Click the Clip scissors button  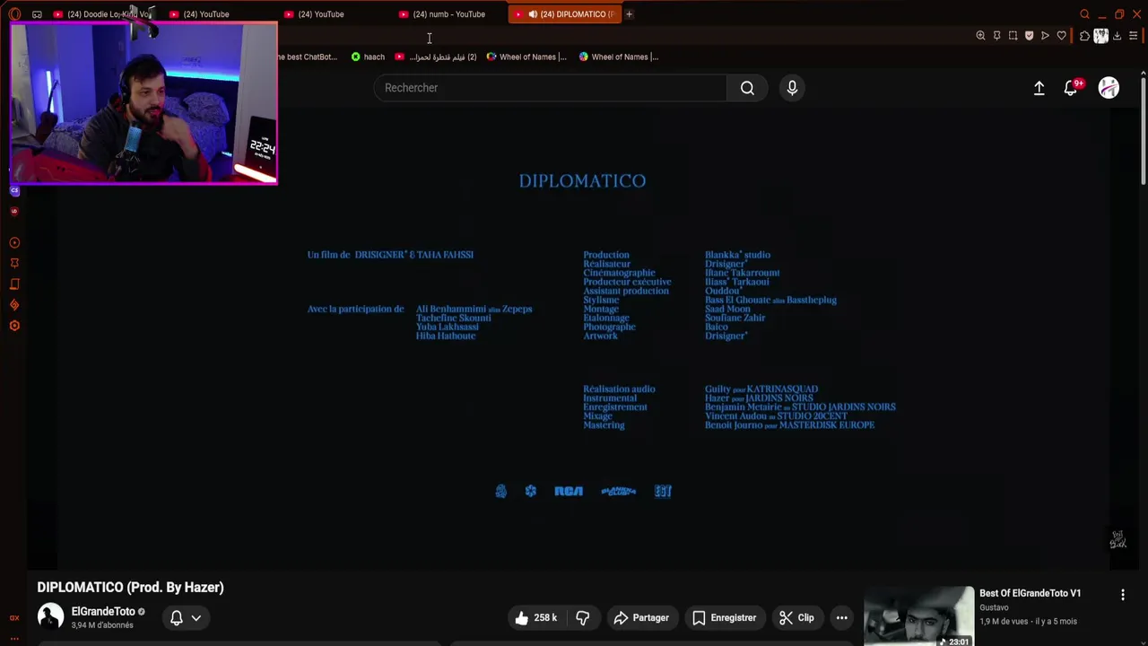796,617
